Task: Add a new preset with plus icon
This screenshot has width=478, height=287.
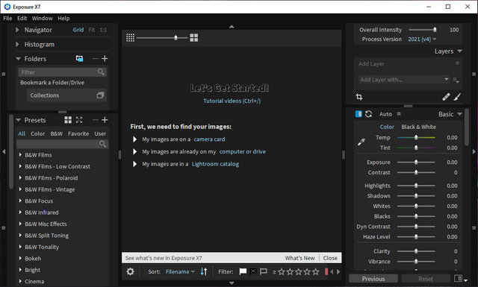Action: click(x=105, y=120)
